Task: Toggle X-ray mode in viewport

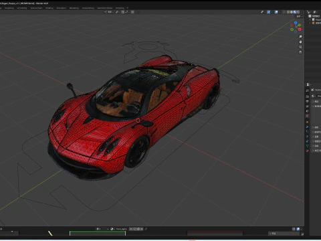Action: point(284,12)
